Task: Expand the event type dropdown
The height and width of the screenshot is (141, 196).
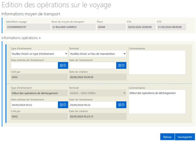Action: point(39,54)
